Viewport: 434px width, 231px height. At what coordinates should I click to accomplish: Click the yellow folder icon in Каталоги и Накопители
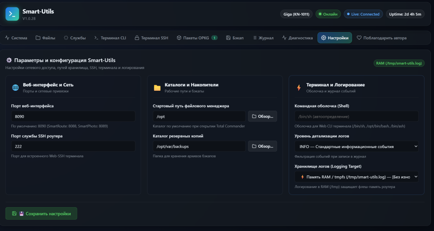[x=157, y=88]
